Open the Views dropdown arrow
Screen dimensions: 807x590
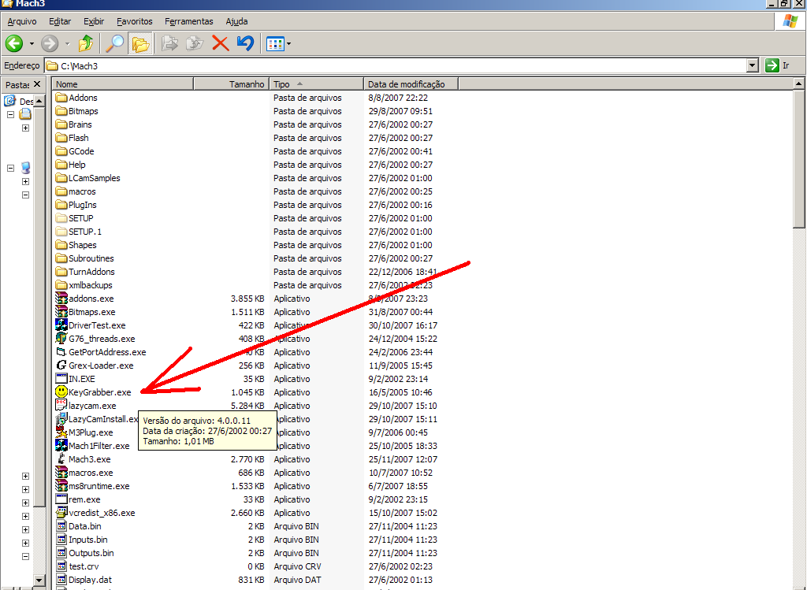tap(288, 44)
